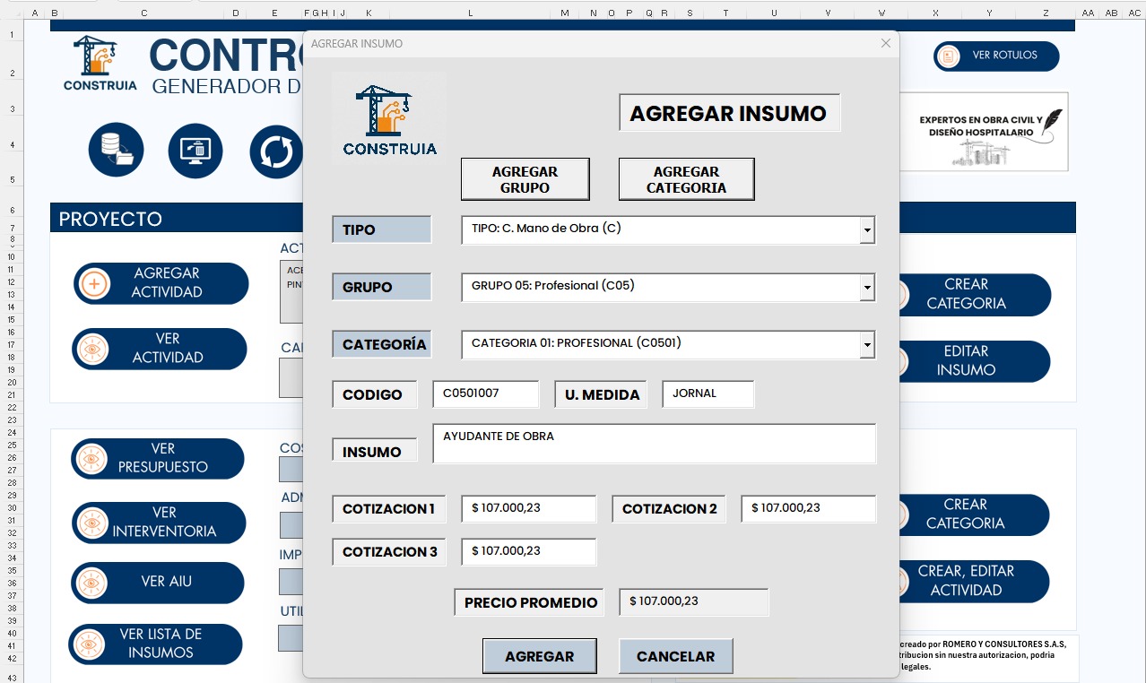Click plus icon on Agregar Actividad
1146x683 pixels.
point(95,284)
